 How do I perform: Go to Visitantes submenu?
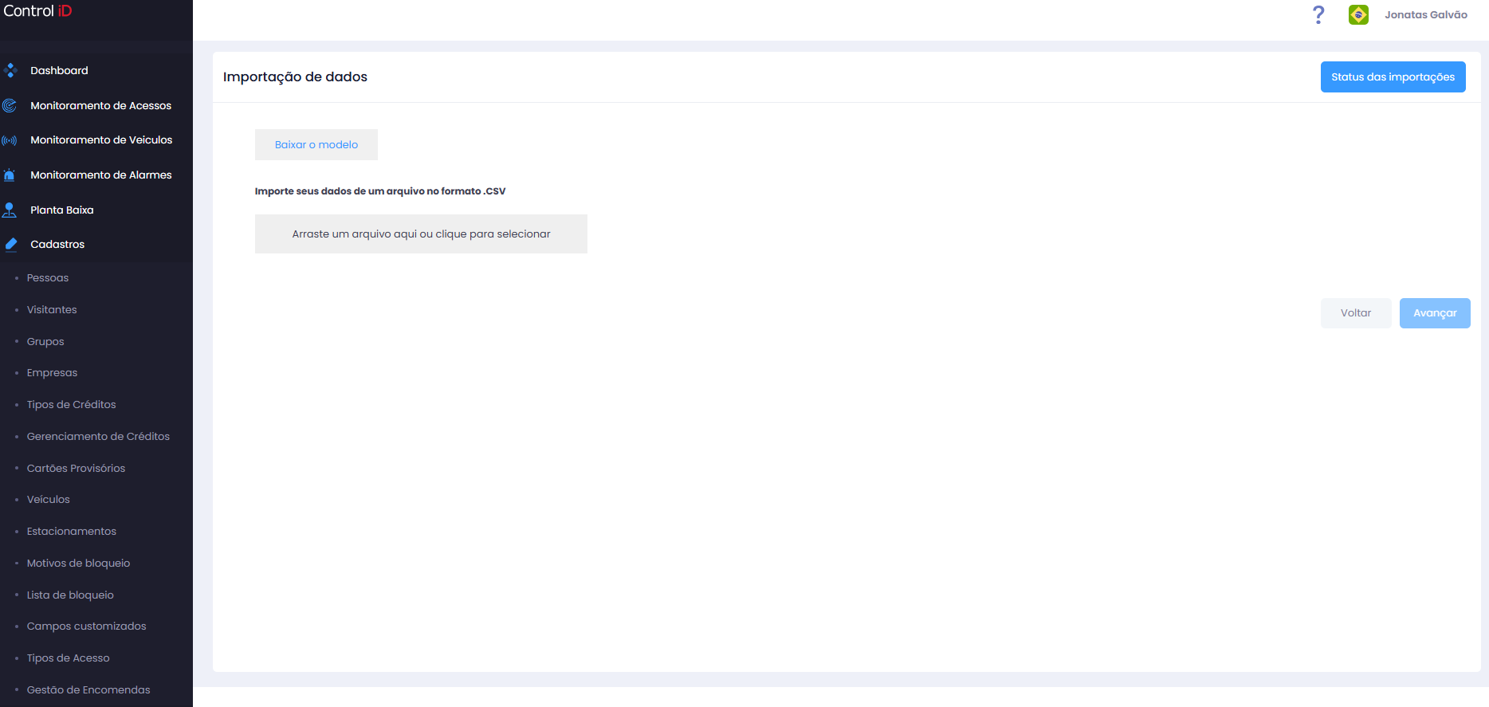pos(52,310)
